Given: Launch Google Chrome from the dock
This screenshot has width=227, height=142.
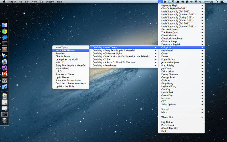Looking at the screenshot, I should coord(5,31).
